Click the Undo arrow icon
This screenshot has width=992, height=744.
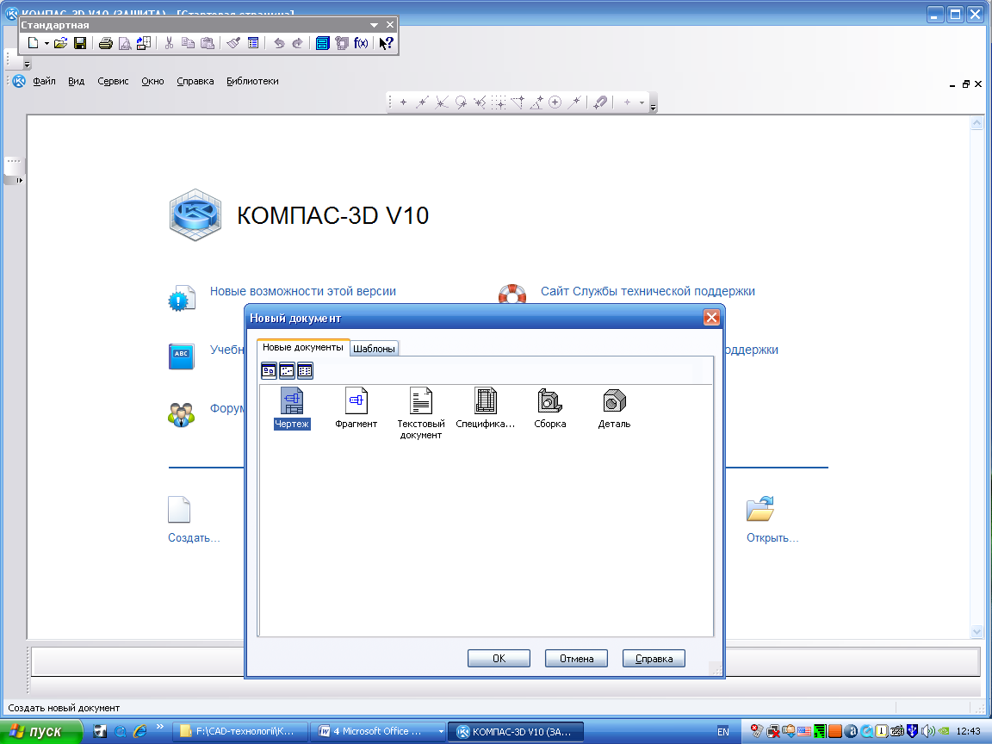pos(279,43)
